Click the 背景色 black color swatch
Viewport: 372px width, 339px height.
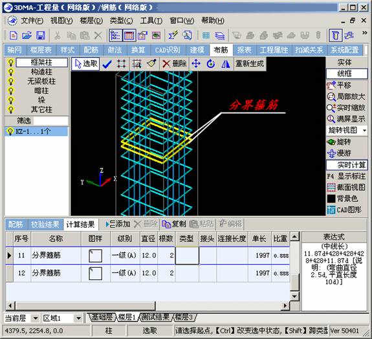coord(331,199)
